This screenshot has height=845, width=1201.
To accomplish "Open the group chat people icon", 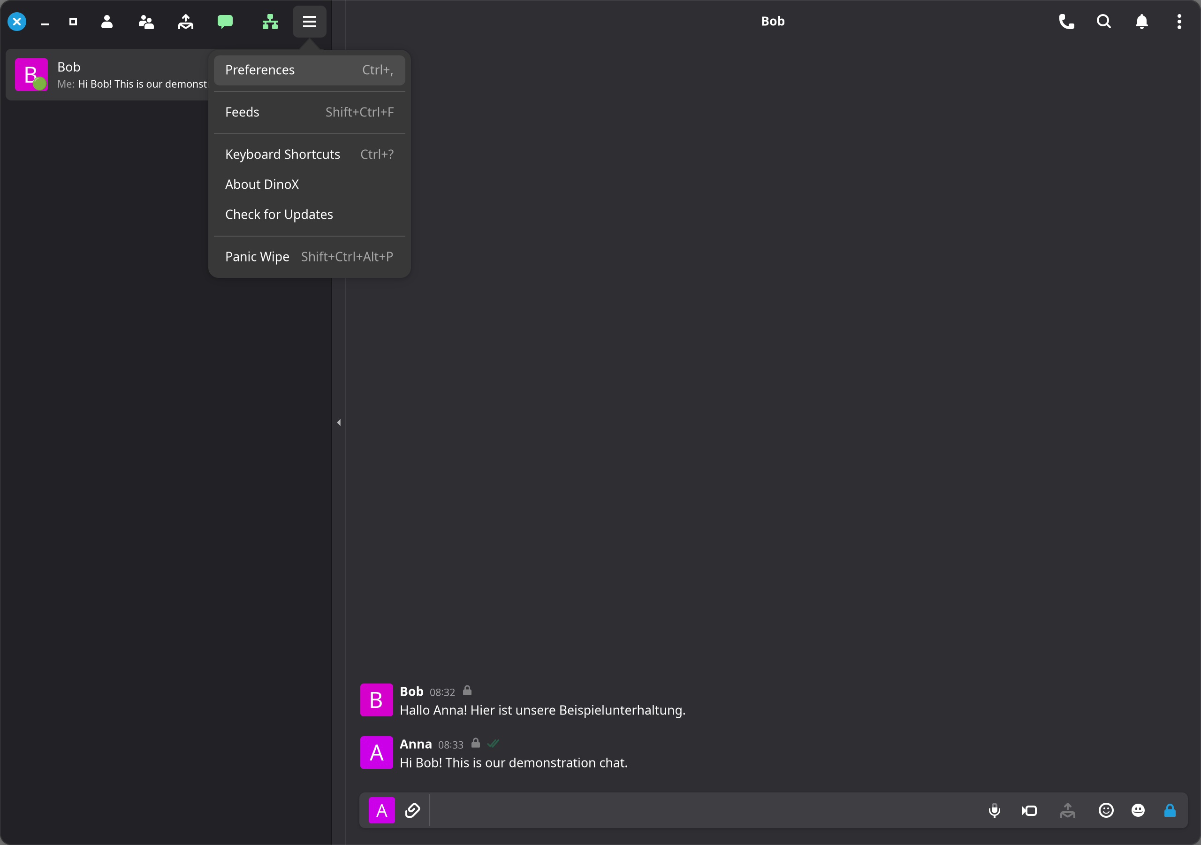I will 146,22.
